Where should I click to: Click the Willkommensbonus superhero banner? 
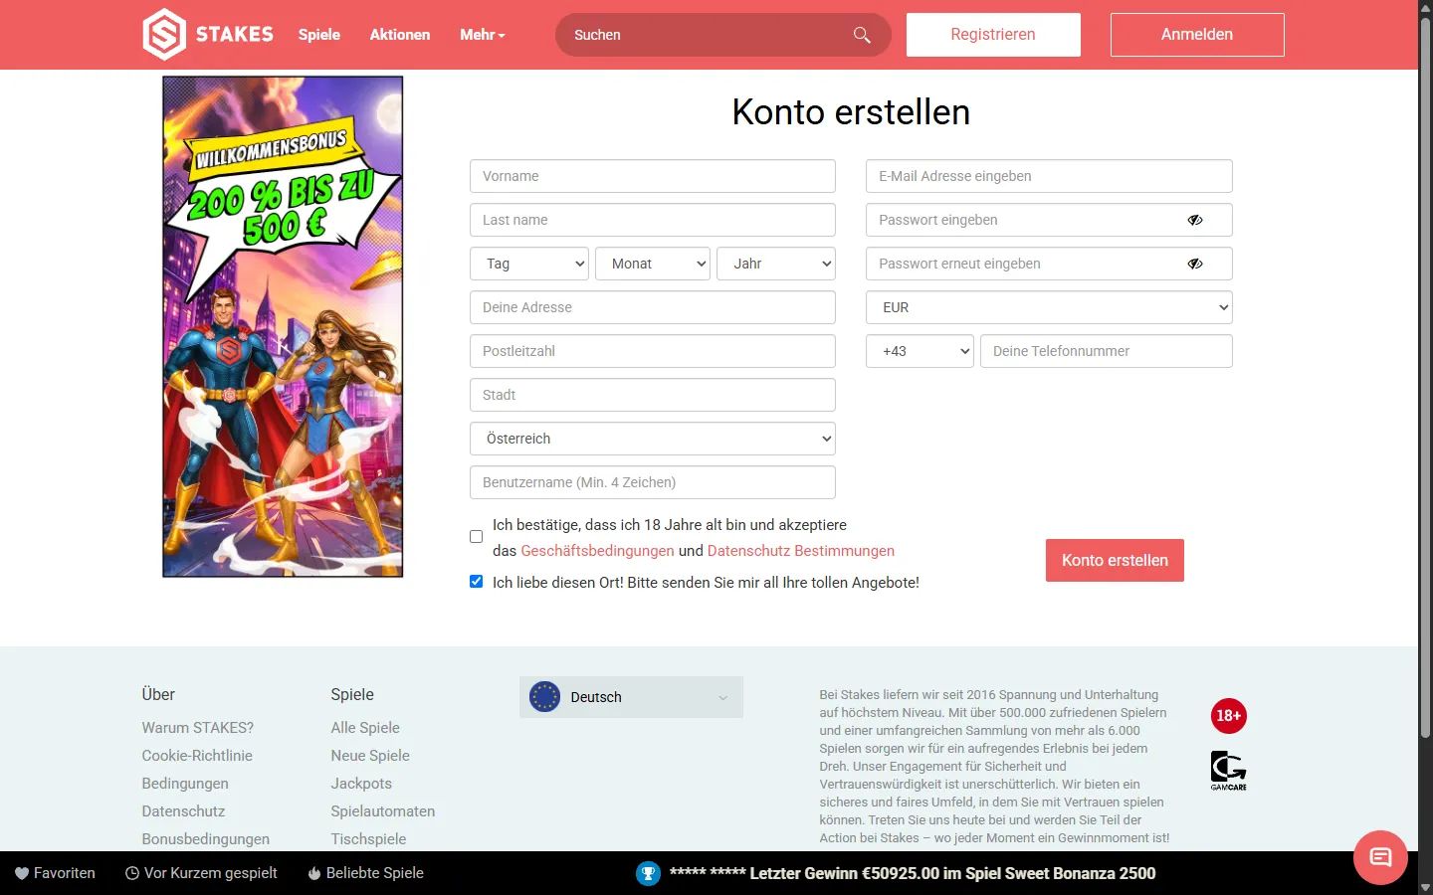coord(283,326)
